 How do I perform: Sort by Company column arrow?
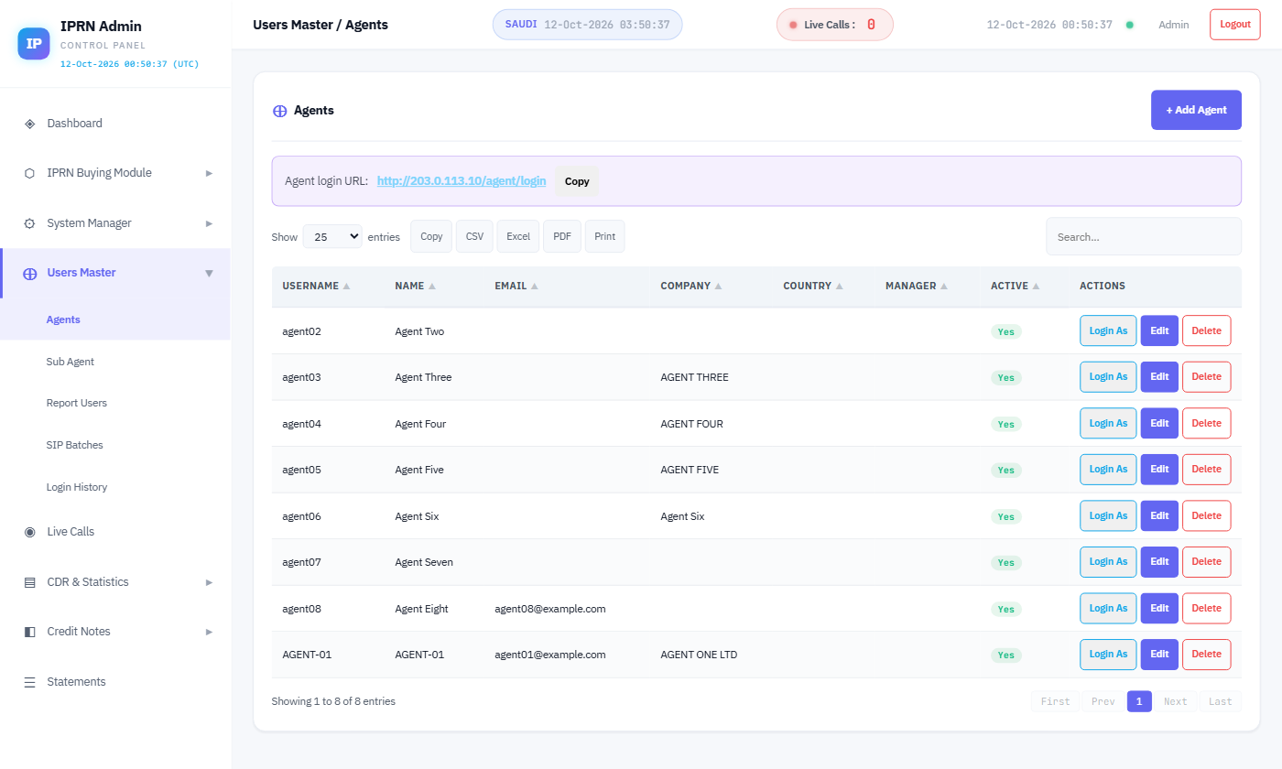click(718, 287)
